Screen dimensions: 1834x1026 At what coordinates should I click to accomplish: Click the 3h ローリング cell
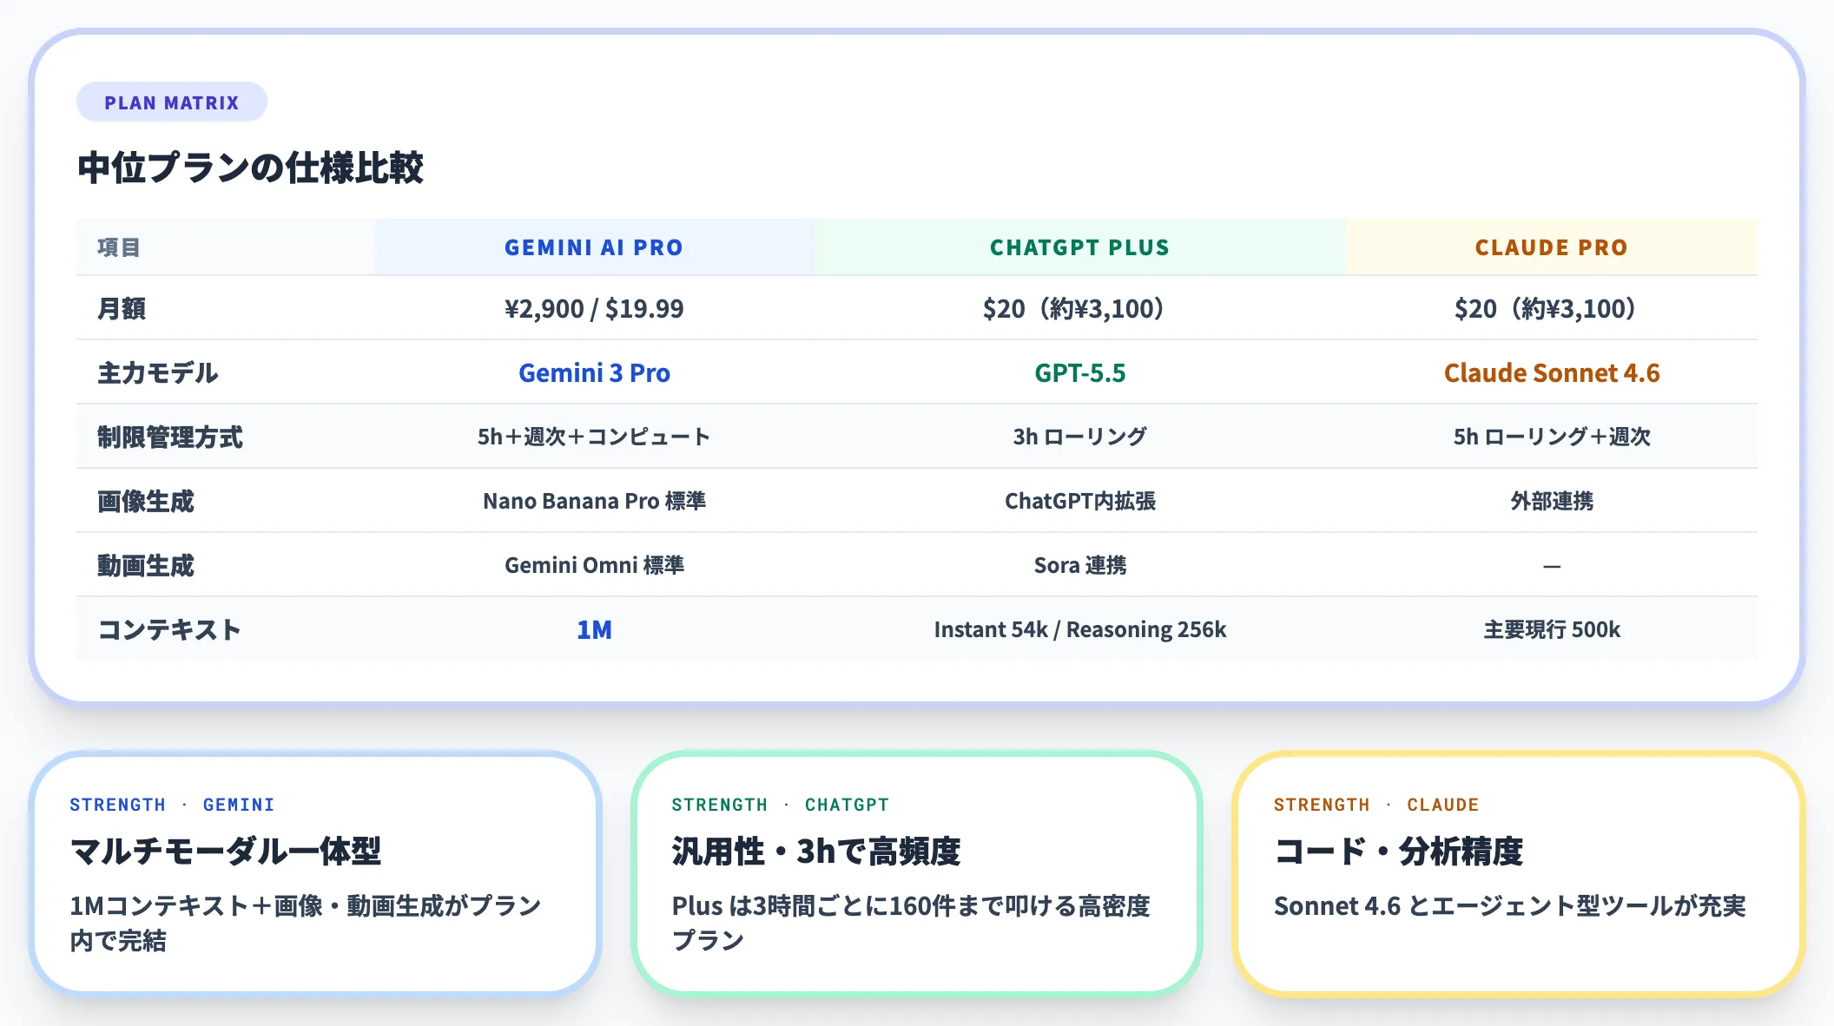click(x=1079, y=437)
